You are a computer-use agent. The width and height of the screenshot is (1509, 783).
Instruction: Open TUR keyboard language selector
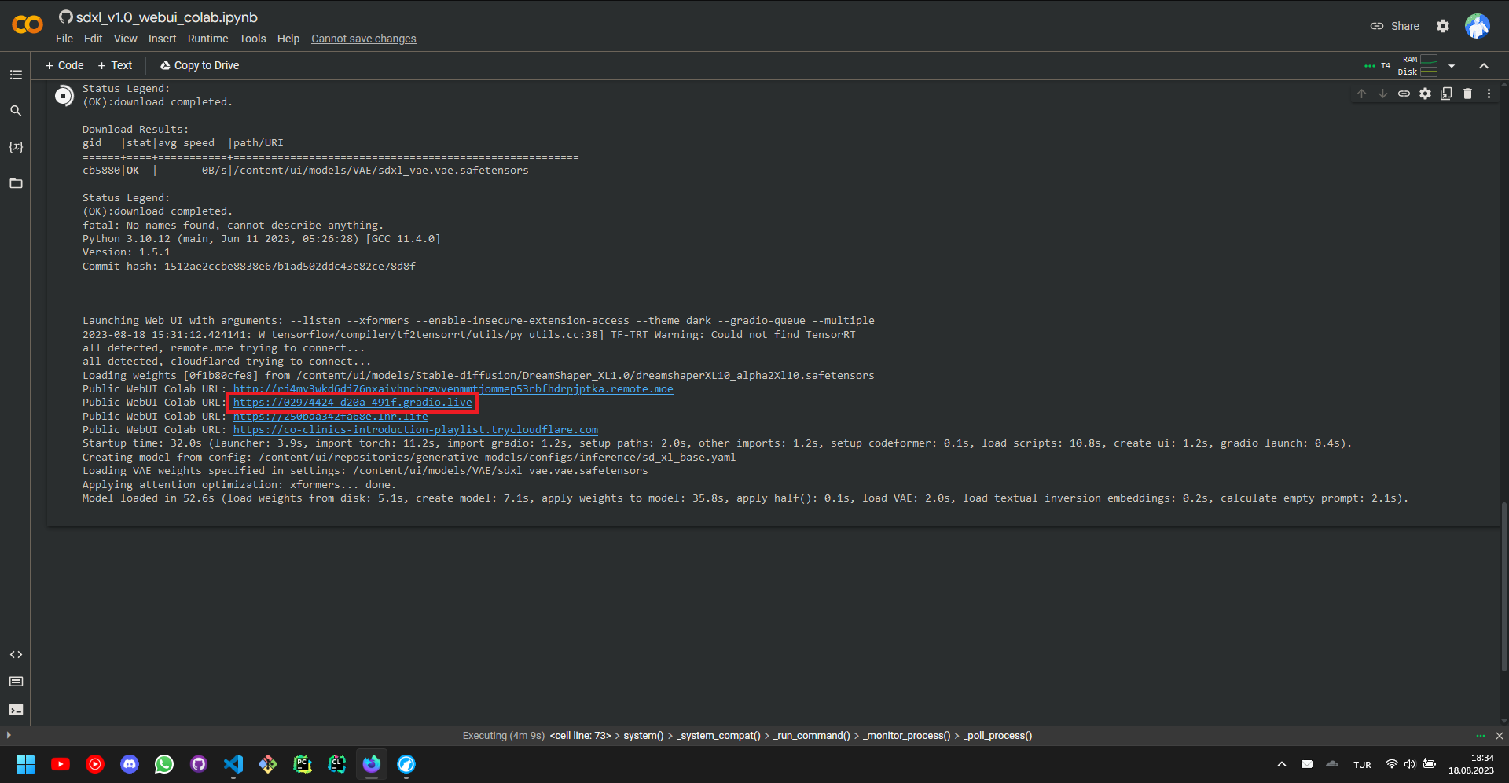tap(1362, 765)
